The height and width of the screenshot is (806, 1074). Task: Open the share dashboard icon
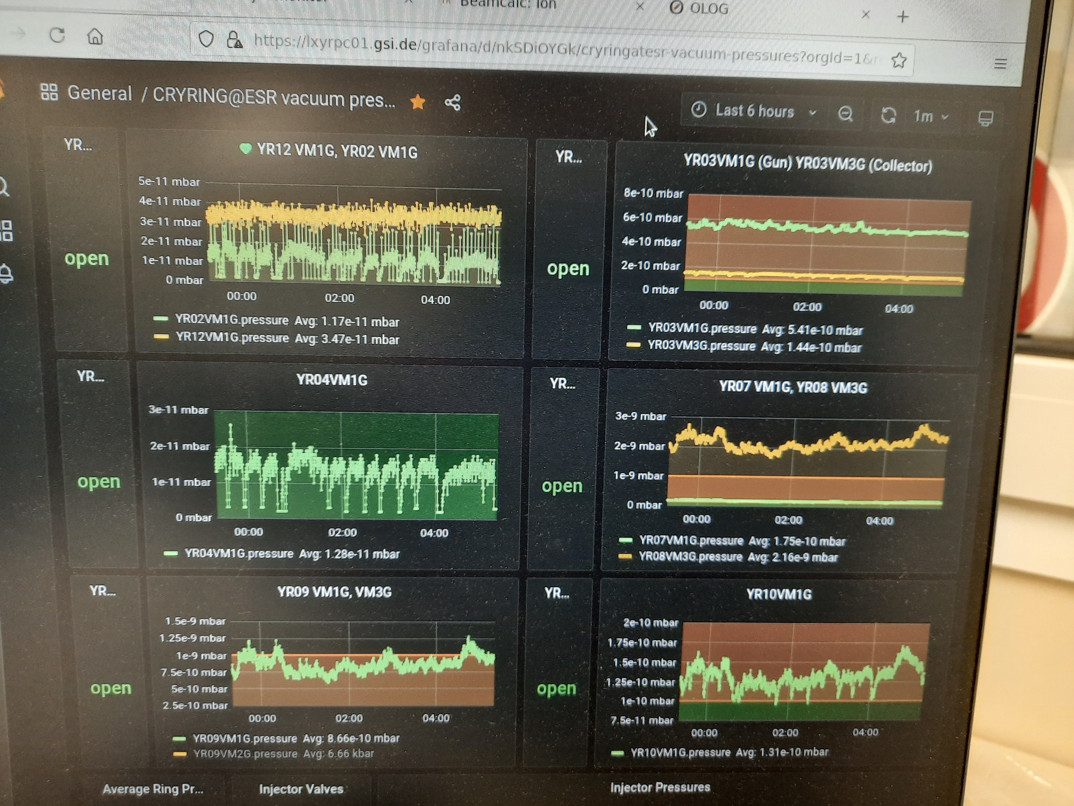(x=452, y=103)
